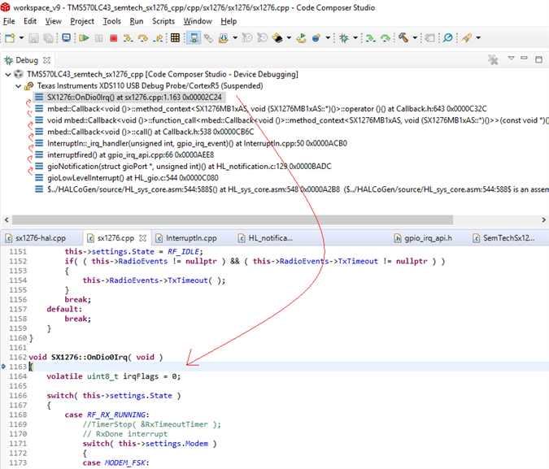Toggle the highlighted debug mode toolbar button
Image resolution: width=549 pixels, height=469 pixels.
194,38
